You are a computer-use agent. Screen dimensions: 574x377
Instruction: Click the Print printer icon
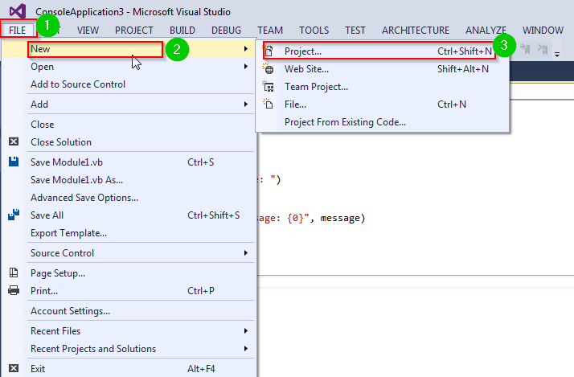(x=14, y=290)
